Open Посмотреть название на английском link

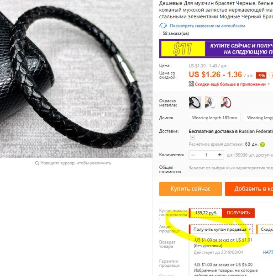click(x=207, y=26)
